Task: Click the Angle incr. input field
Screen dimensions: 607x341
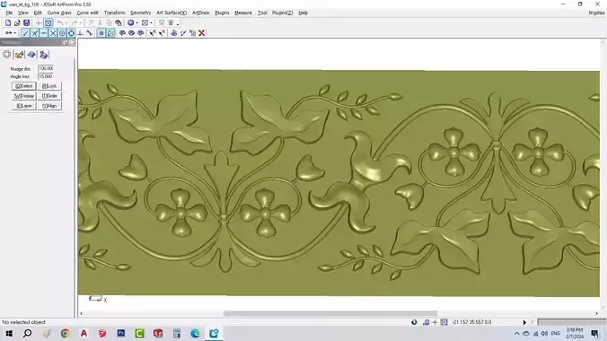Action: click(x=46, y=76)
